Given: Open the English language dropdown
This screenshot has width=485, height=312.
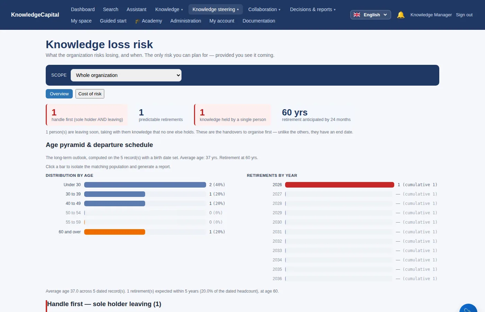Looking at the screenshot, I should pos(371,15).
